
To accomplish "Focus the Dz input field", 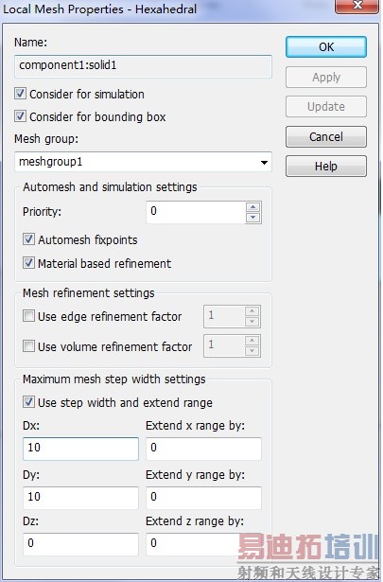I will [x=80, y=544].
